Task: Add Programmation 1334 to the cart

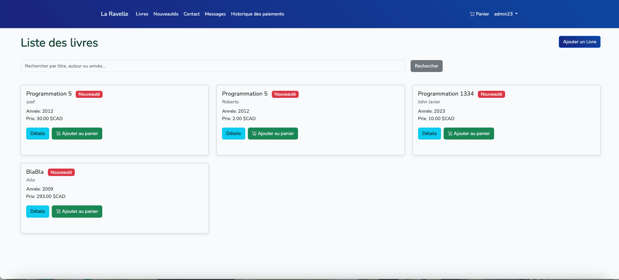Action: (469, 133)
